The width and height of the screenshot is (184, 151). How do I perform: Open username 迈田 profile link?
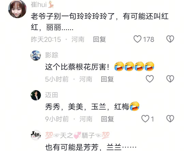[51, 95]
